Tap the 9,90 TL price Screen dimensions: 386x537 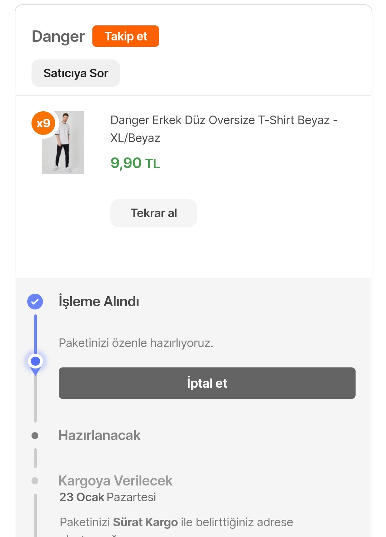[x=135, y=163]
